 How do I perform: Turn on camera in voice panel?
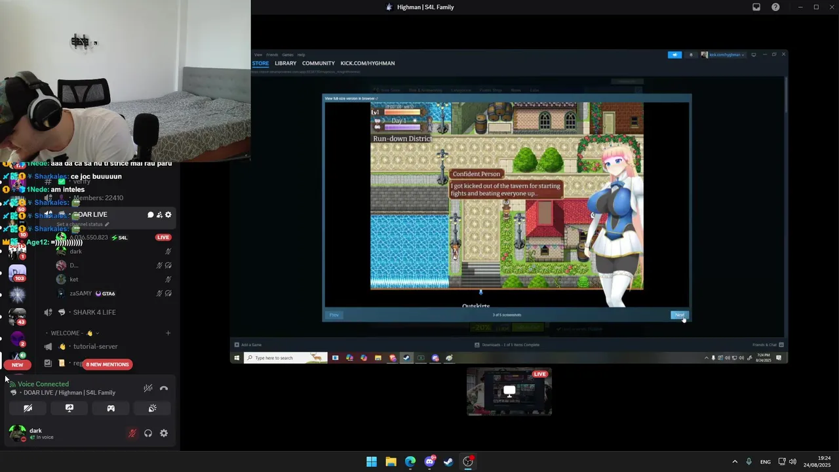pyautogui.click(x=28, y=408)
